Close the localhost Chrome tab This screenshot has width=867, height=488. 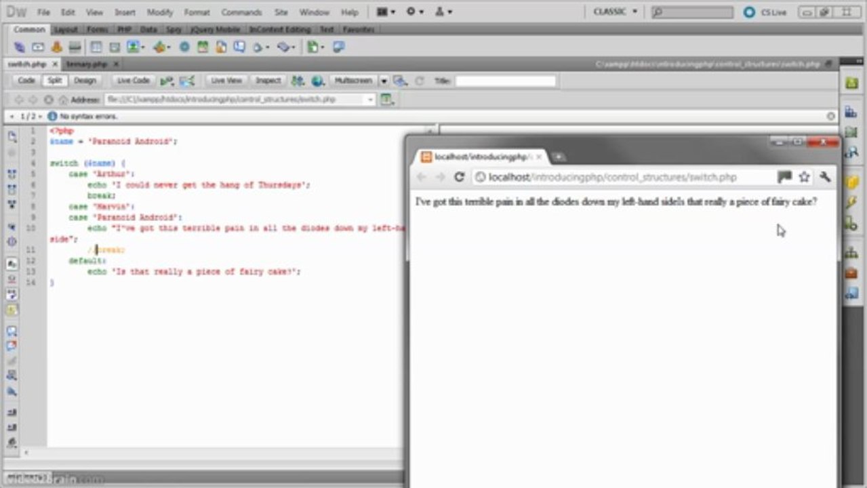click(x=540, y=157)
